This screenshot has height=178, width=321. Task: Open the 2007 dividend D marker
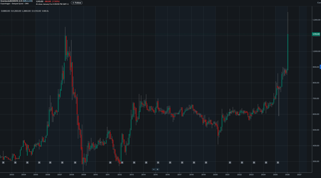click(62, 162)
